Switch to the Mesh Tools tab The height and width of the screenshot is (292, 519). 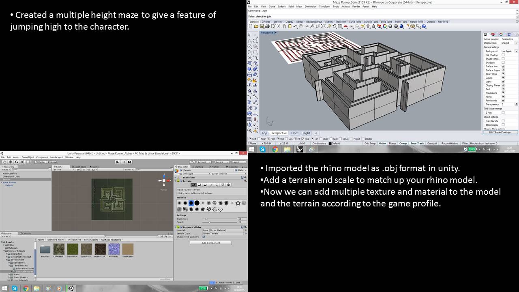[x=401, y=22]
